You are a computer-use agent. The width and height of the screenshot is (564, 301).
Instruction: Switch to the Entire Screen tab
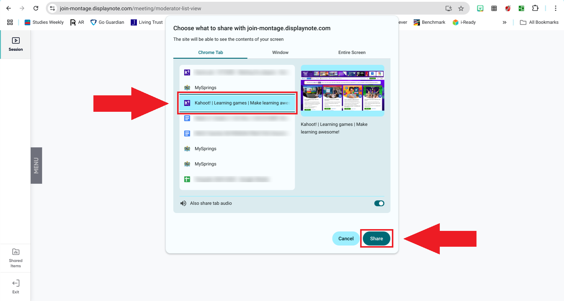tap(352, 53)
